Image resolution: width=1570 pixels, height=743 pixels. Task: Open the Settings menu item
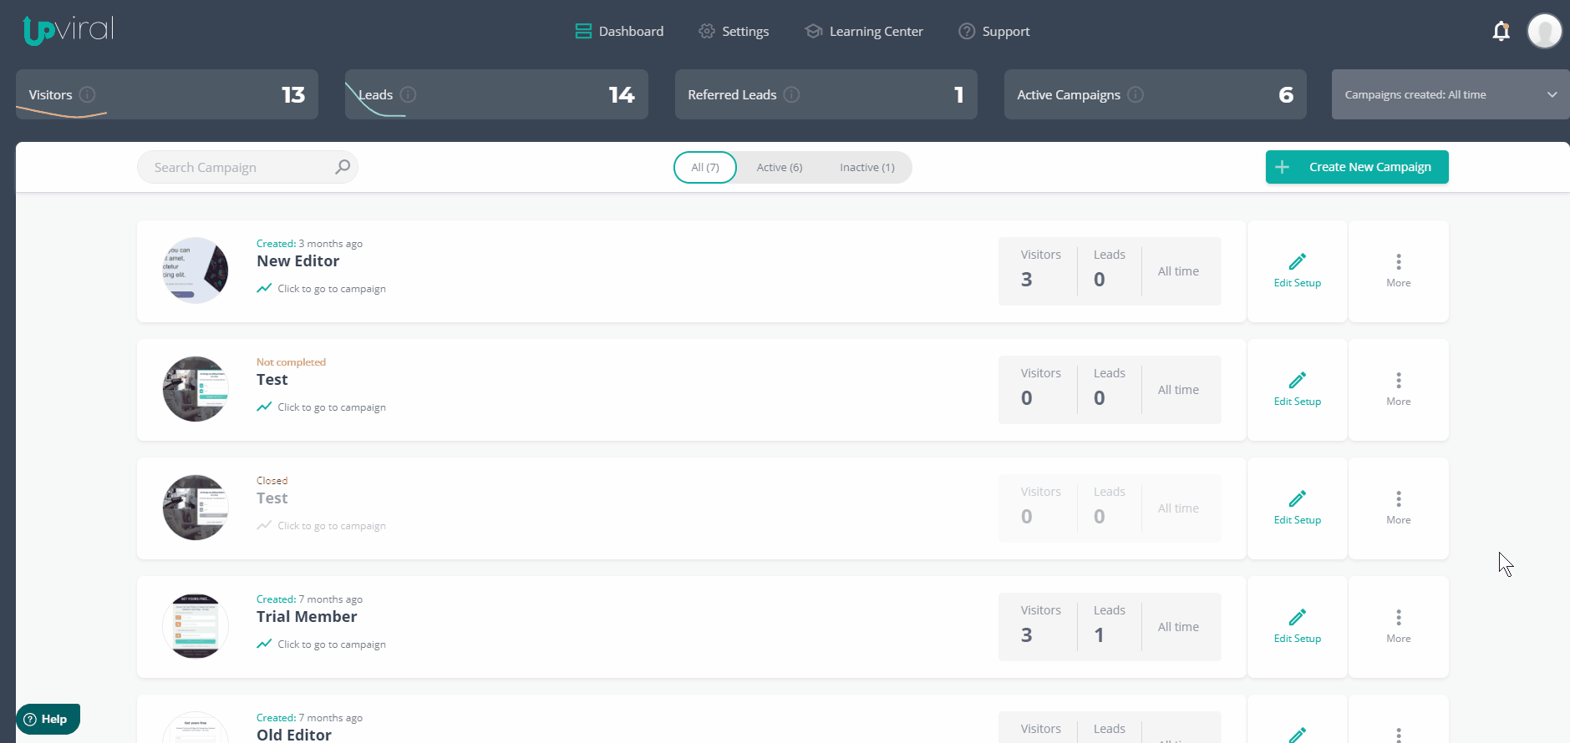coord(734,31)
